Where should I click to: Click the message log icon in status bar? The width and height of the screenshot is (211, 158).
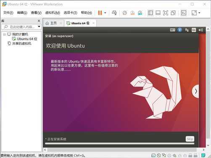tap(203, 155)
